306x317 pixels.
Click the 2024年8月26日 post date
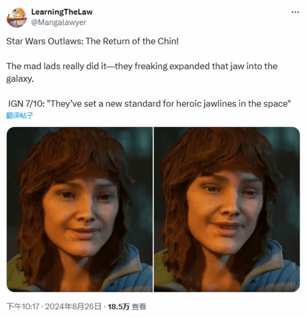[x=73, y=306]
